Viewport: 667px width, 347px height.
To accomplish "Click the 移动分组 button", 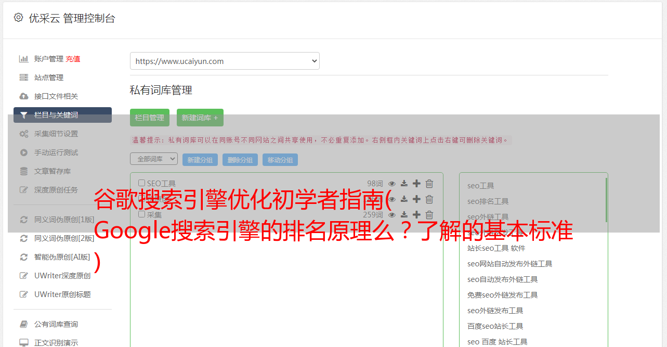I will 280,160.
